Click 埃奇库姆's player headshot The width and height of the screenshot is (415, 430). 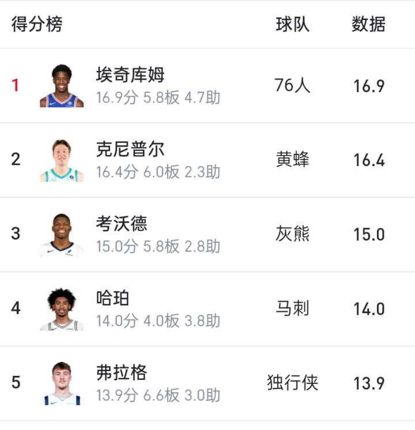[x=62, y=86]
